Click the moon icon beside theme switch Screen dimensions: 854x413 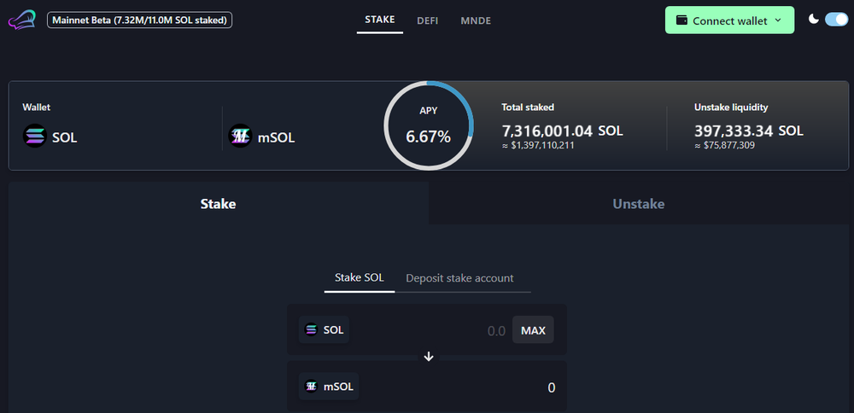pyautogui.click(x=813, y=19)
